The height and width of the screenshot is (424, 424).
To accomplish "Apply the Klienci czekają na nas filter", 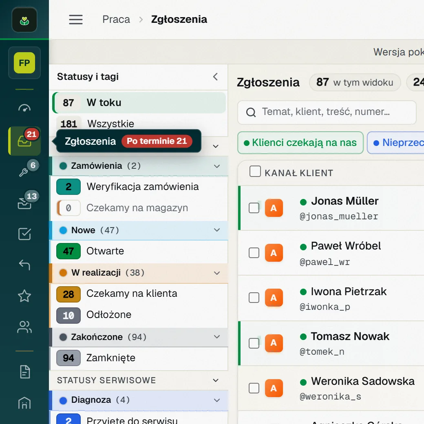I will coord(300,143).
